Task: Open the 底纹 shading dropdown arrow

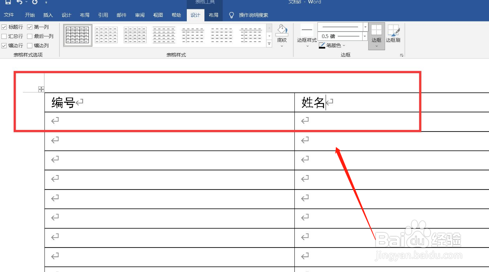Action: pos(282,46)
